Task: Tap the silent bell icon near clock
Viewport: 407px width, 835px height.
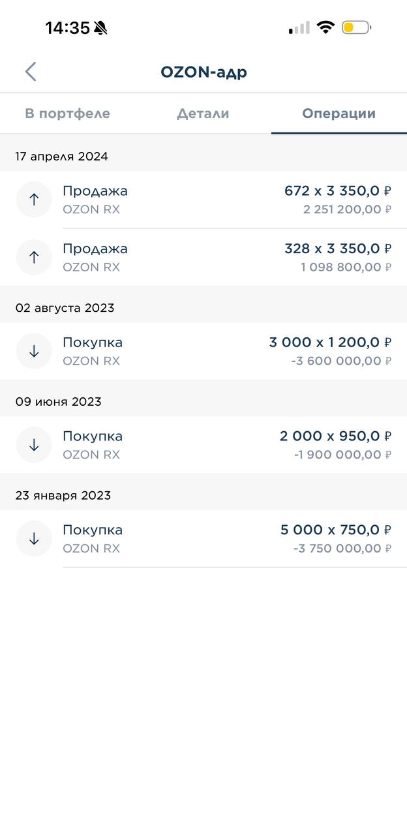Action: pos(100,28)
